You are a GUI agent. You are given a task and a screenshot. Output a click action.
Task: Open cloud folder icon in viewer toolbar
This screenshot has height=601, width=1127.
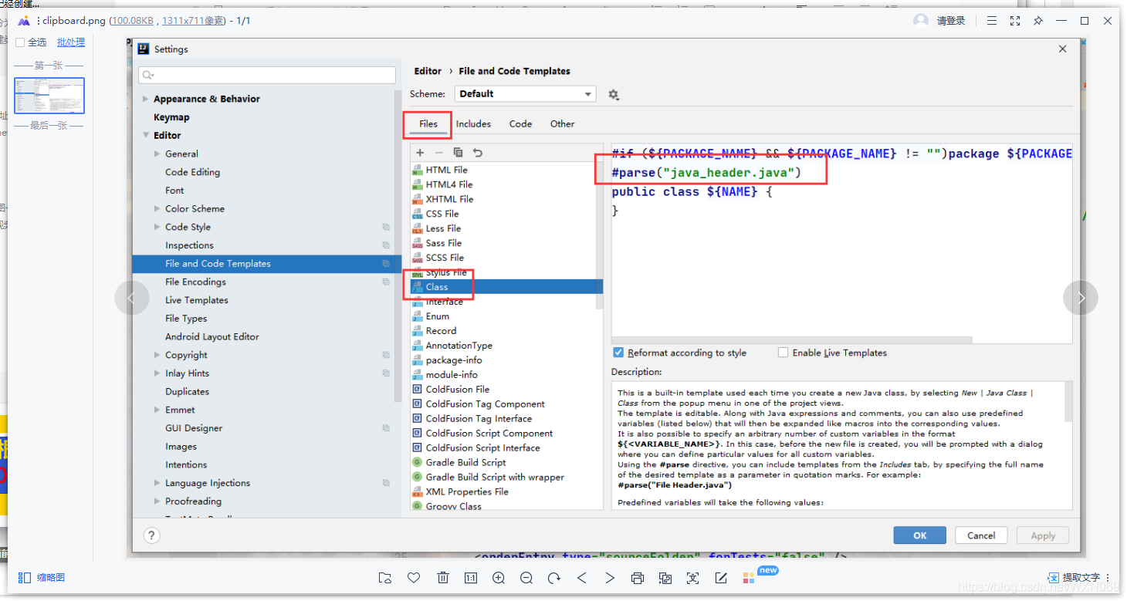coord(385,578)
